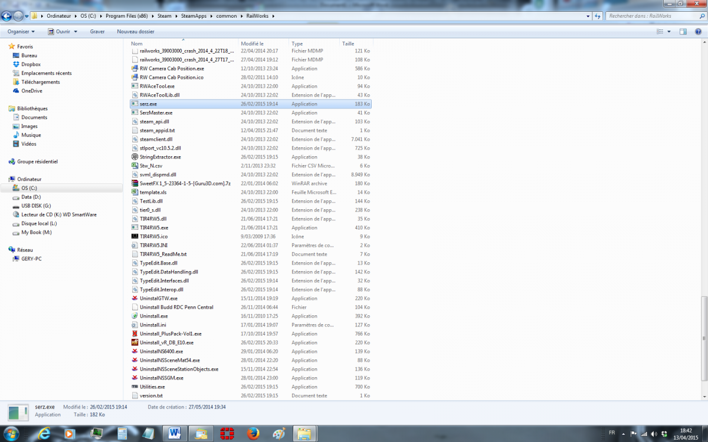The width and height of the screenshot is (708, 442).
Task: Select TIR4RW5.ico file
Action: [153, 236]
